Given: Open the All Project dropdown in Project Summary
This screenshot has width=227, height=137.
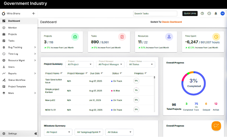Looking at the screenshot, I should [80, 65].
